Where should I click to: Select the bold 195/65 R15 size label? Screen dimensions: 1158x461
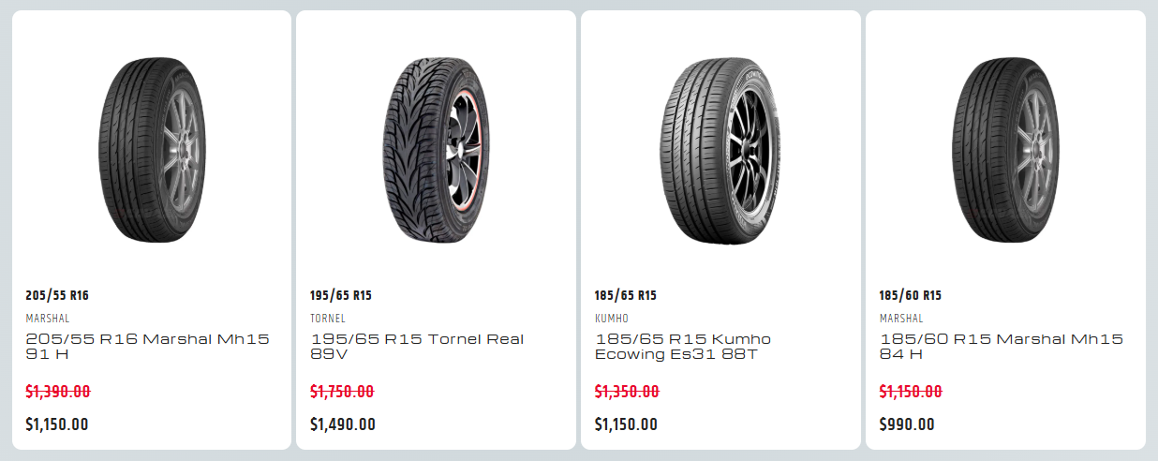coord(341,295)
